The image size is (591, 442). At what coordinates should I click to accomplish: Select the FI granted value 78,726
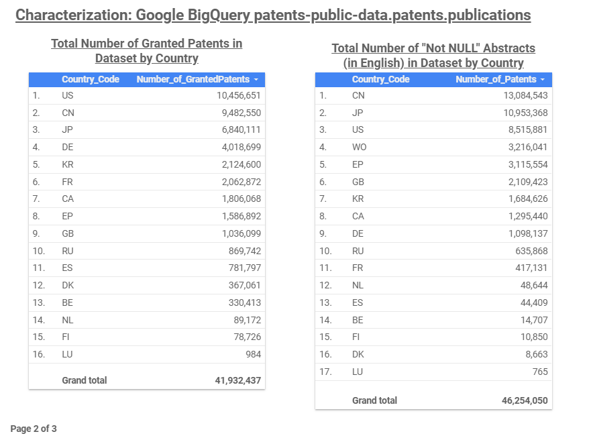[248, 337]
